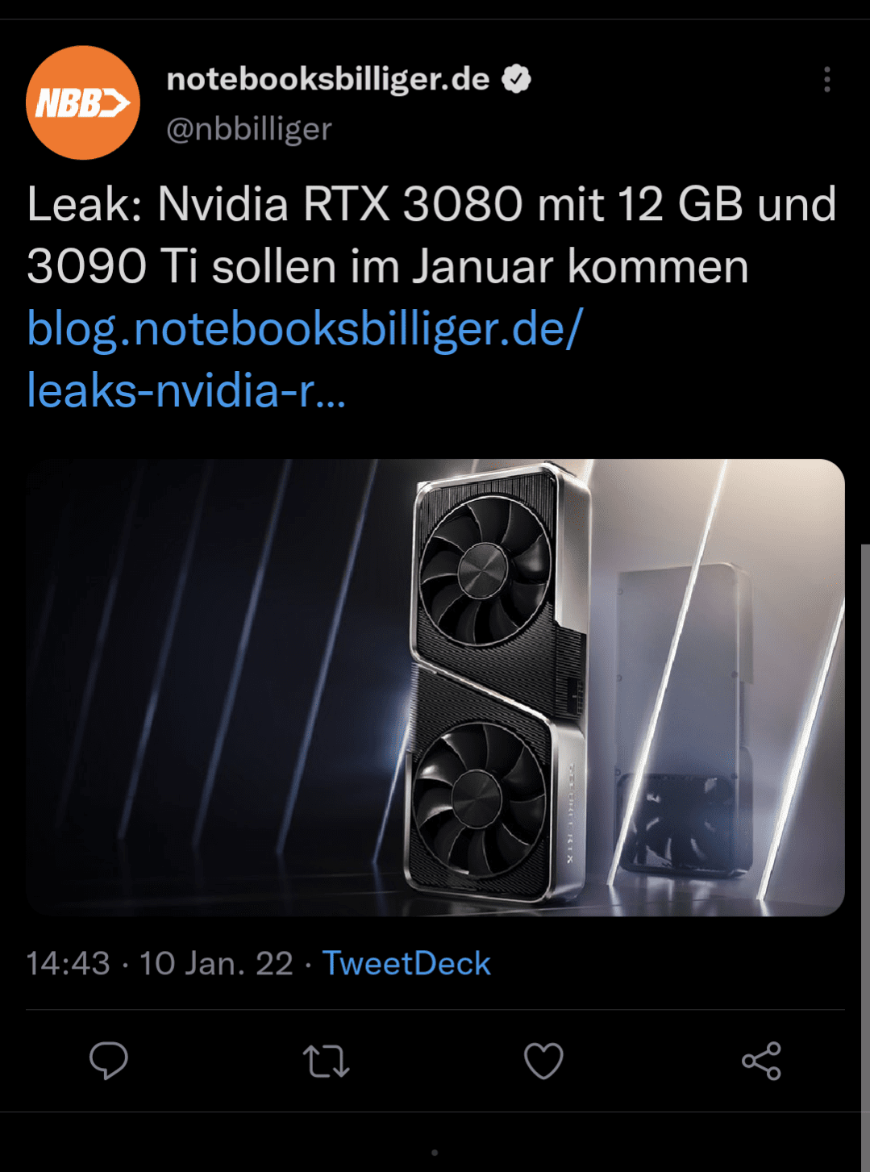Open the @nbbilliger handle

click(x=249, y=129)
